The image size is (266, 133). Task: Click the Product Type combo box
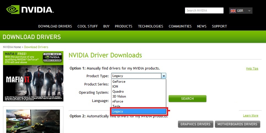click(x=139, y=76)
